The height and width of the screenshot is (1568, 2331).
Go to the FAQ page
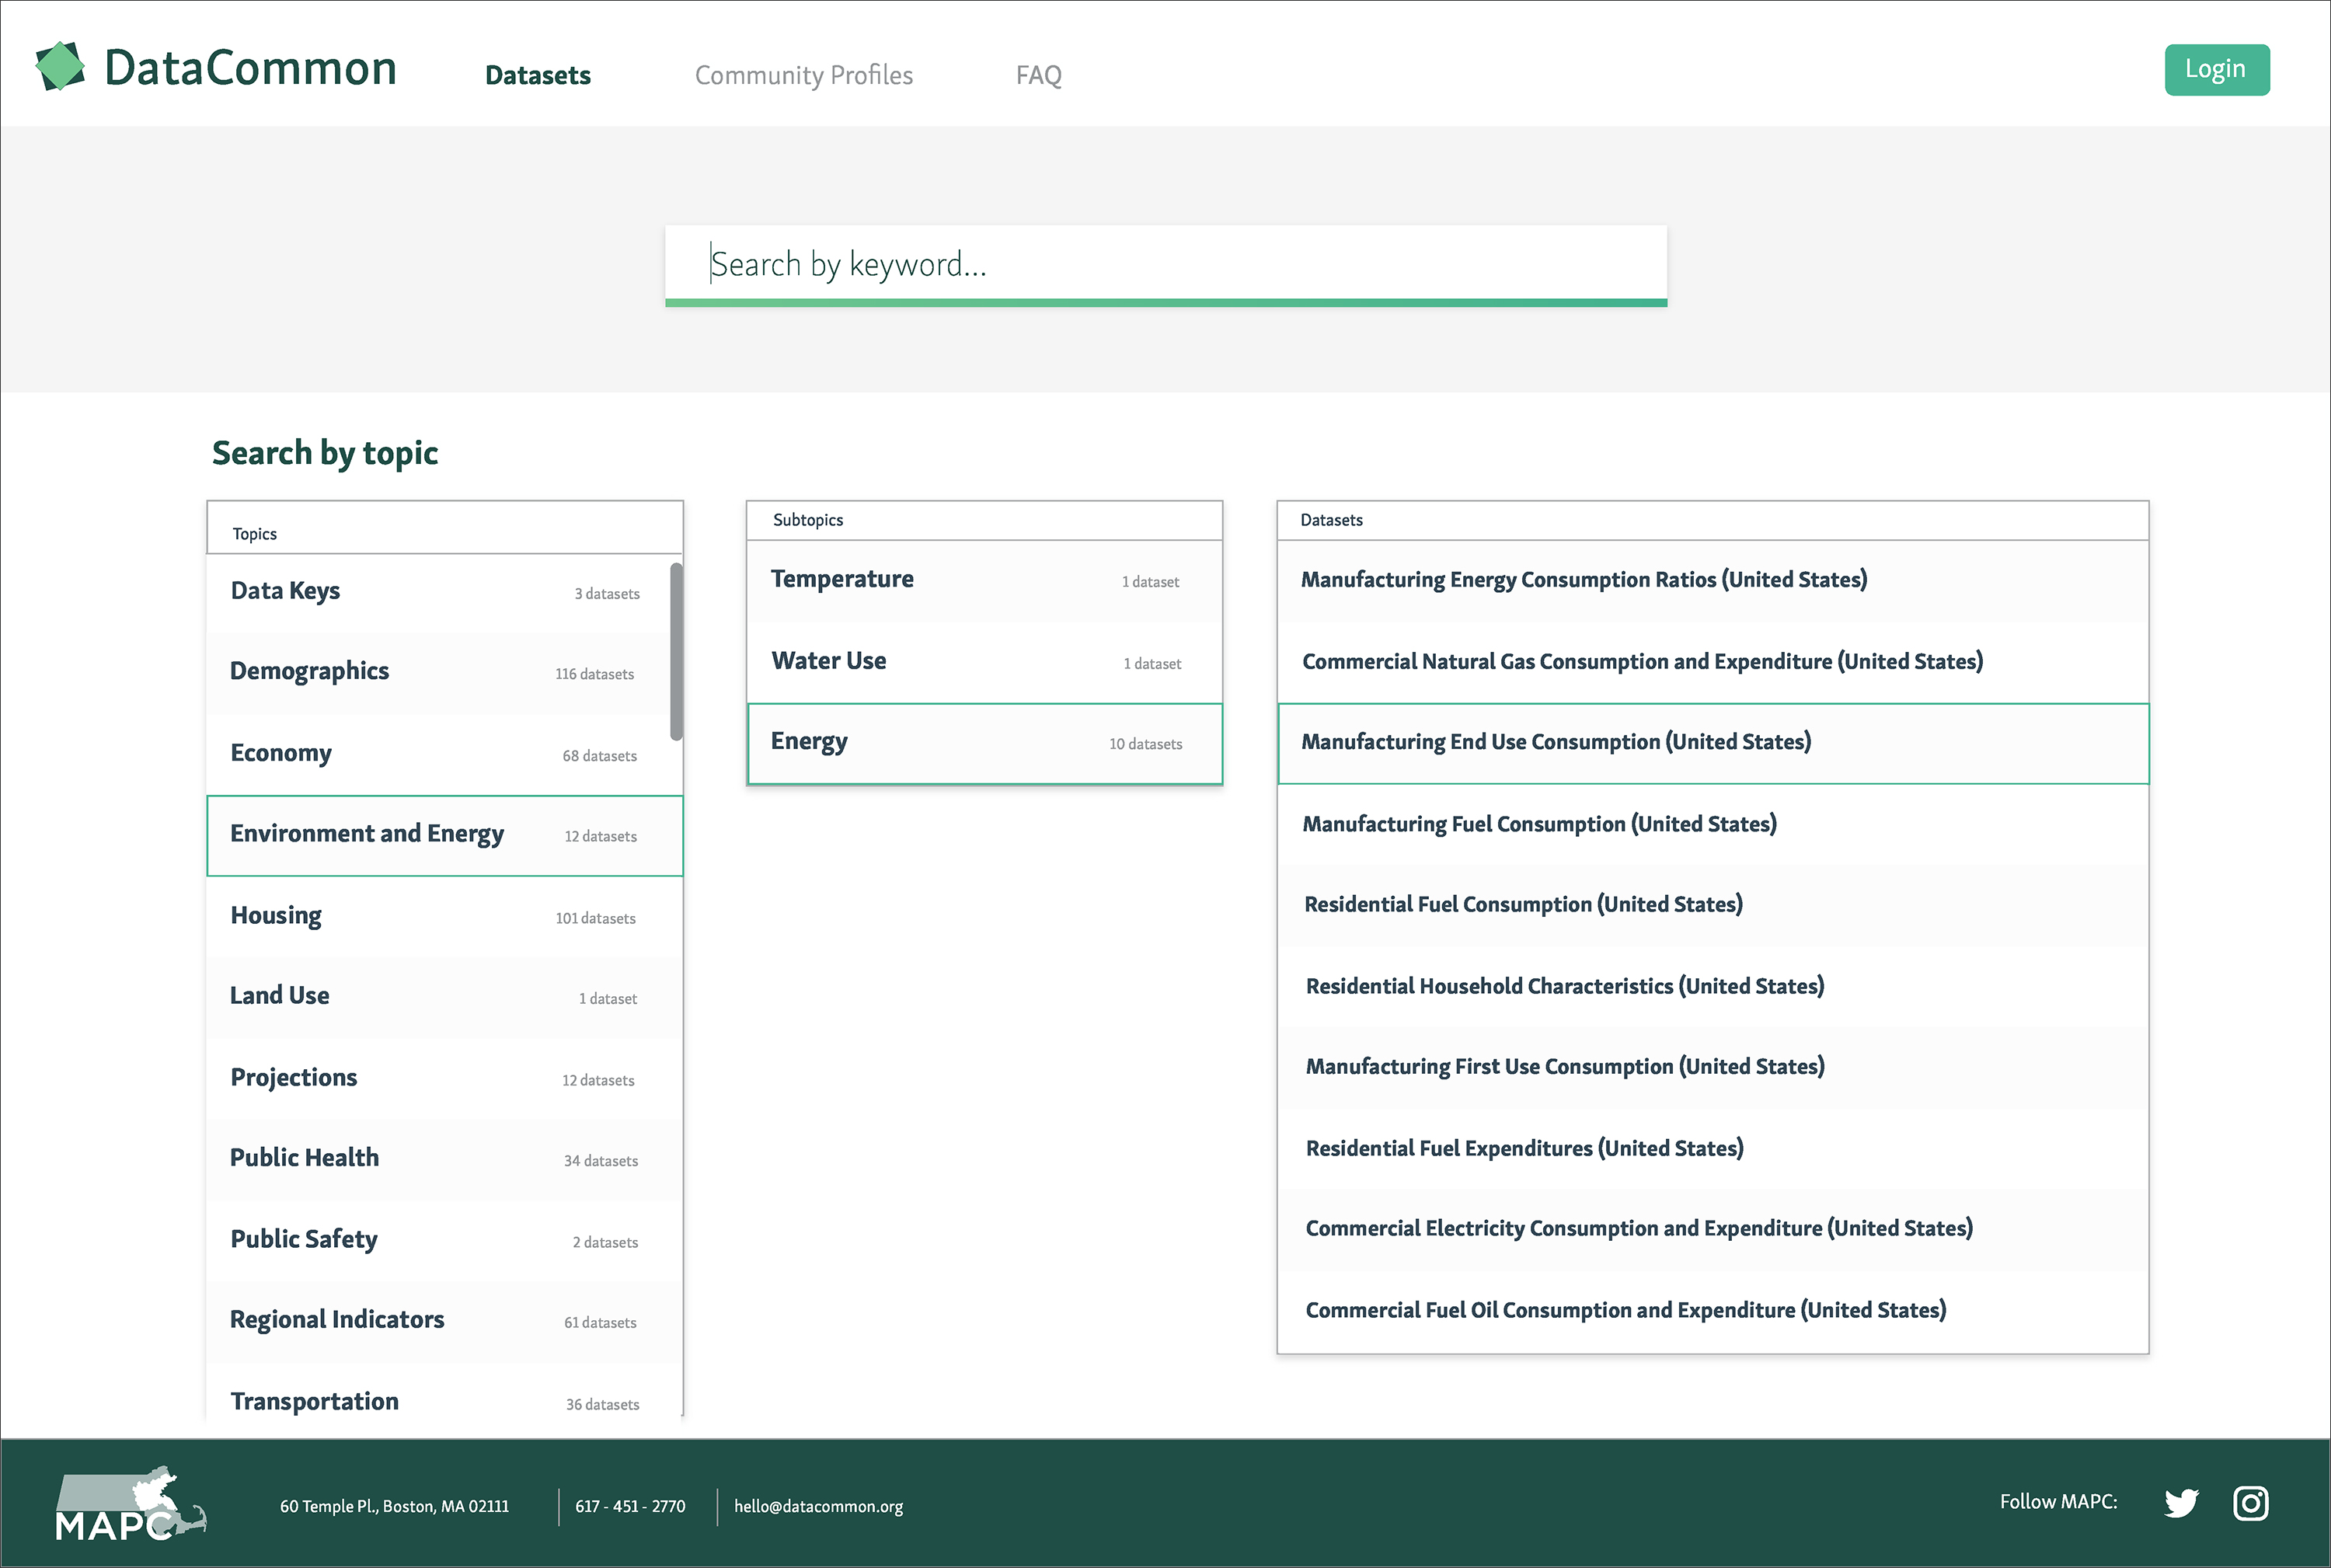tap(1038, 75)
